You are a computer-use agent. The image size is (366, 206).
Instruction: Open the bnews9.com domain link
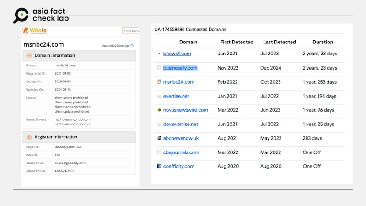coord(177,54)
